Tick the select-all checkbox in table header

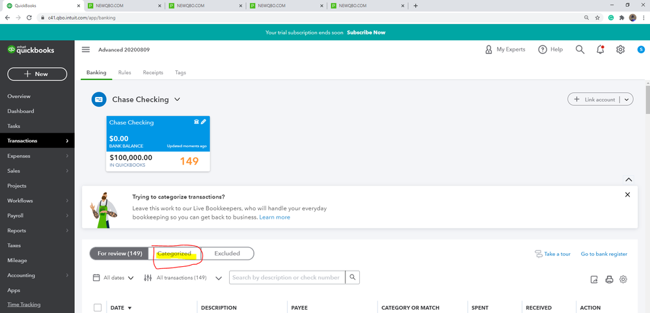point(98,308)
